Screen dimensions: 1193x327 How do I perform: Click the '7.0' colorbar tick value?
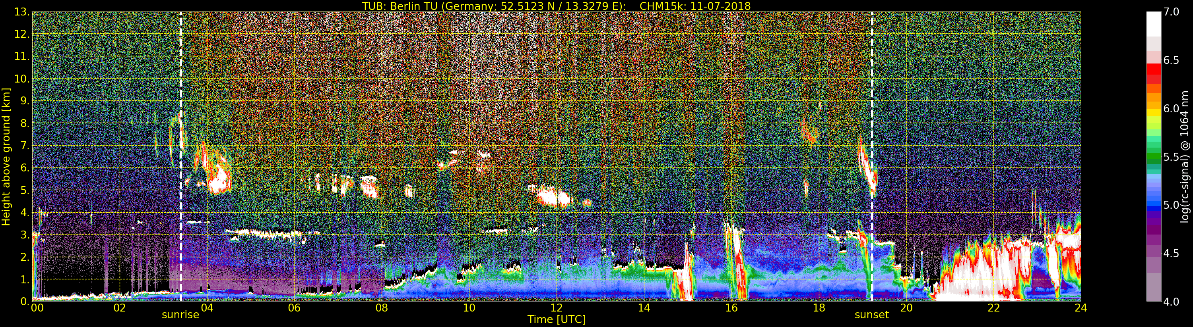(x=1171, y=12)
